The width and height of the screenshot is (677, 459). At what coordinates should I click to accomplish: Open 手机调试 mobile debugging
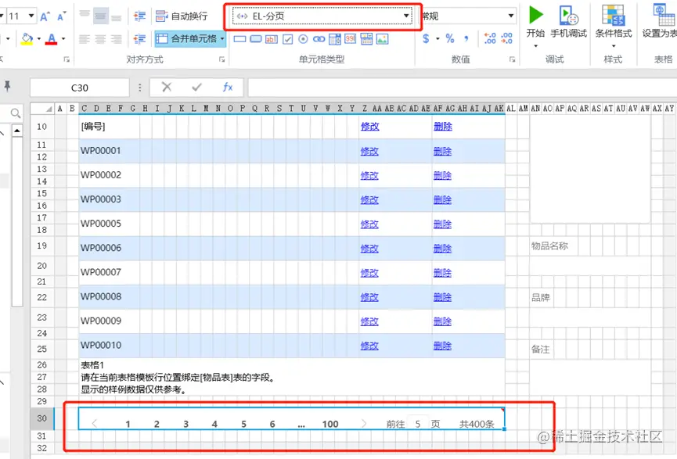569,22
